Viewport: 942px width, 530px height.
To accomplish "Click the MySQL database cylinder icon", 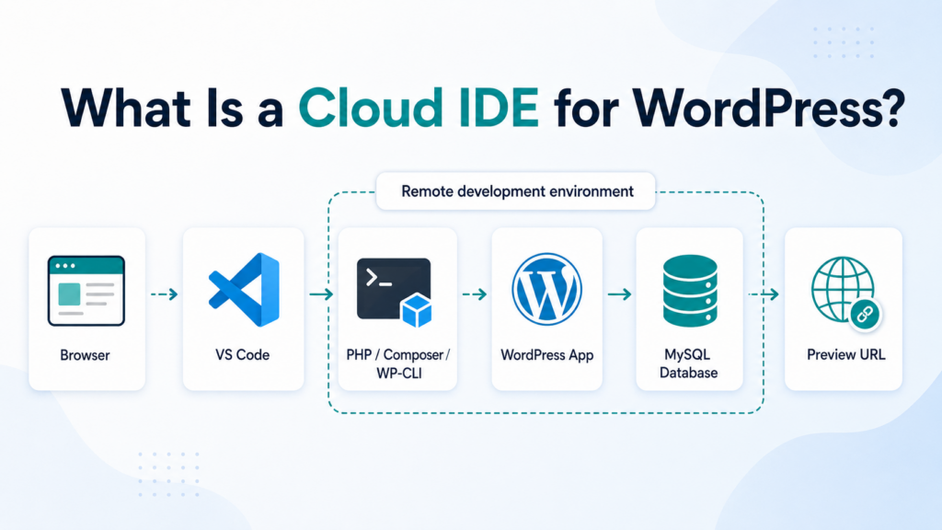I will point(690,291).
